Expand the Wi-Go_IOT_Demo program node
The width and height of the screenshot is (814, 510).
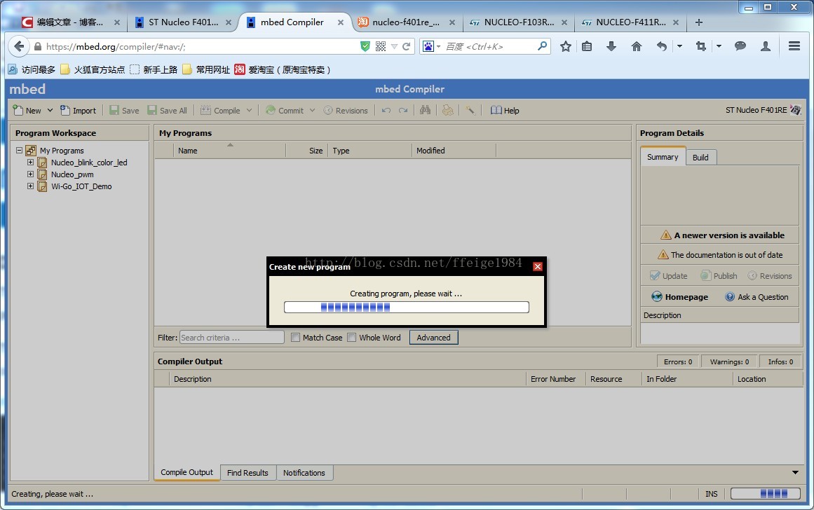point(30,186)
